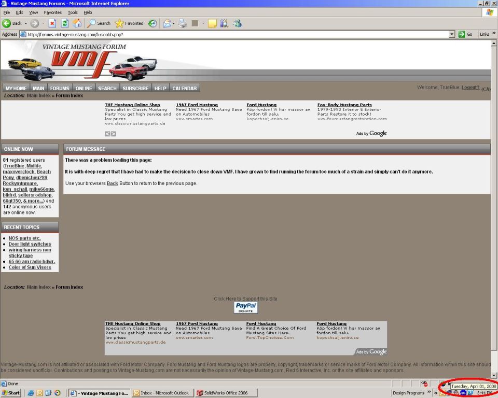The image size is (498, 398).
Task: Open the 'Door light switches' topic
Action: tap(30, 244)
